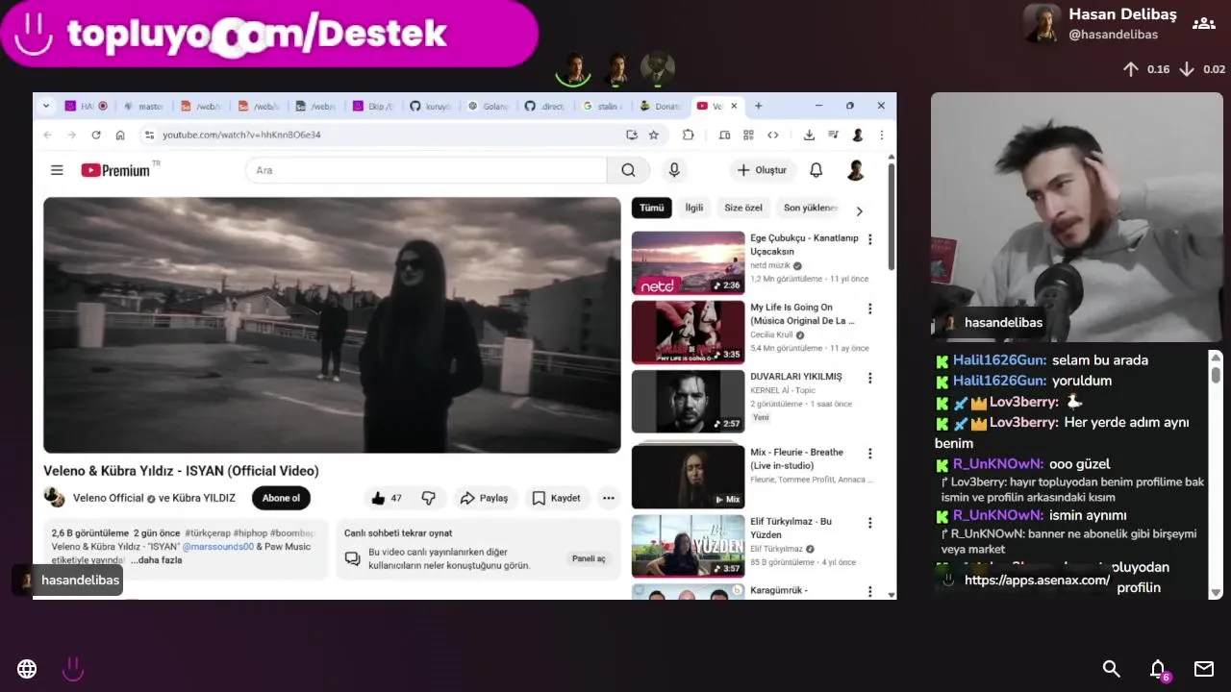Click the ISYAN video player
Screen dimensions: 1231x692
pyautogui.click(x=332, y=325)
